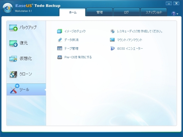Screen dimensions: 183x137
Task: Click the 仮想化 icon in sidebar
Action: [13, 59]
